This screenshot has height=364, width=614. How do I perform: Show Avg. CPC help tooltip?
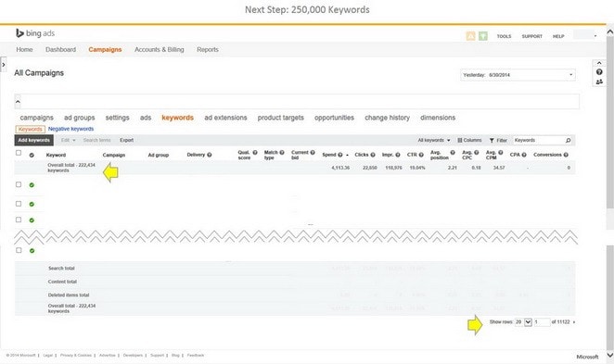point(477,153)
